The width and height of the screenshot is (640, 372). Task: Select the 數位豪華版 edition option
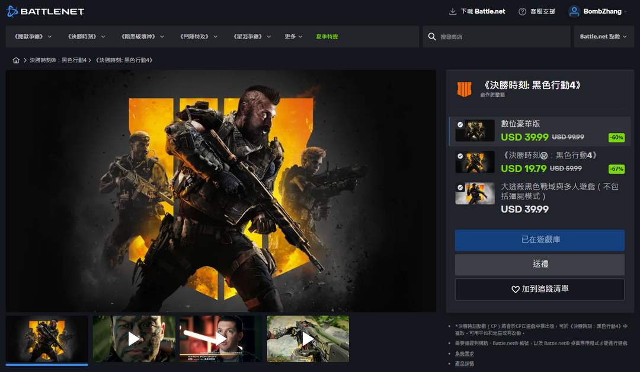(540, 131)
